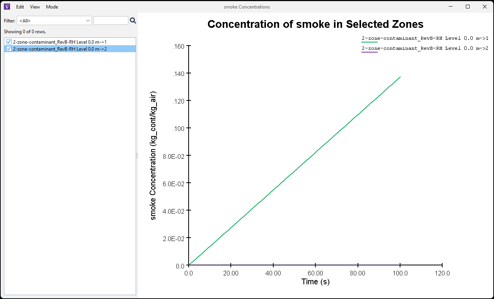Click the splitter grip dots between panels
Screen dimensions: 494x299
(137, 155)
